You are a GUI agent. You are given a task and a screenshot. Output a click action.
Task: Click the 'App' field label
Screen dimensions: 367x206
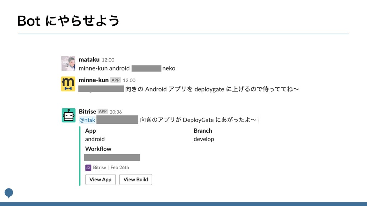(90, 131)
